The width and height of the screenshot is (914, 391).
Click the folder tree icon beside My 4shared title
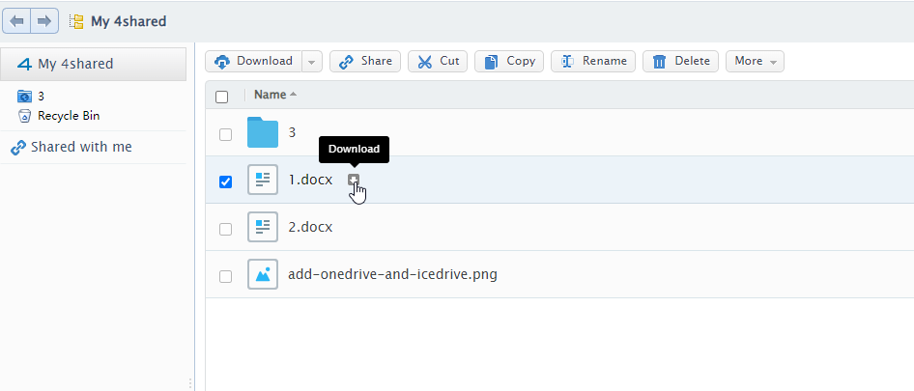click(76, 21)
